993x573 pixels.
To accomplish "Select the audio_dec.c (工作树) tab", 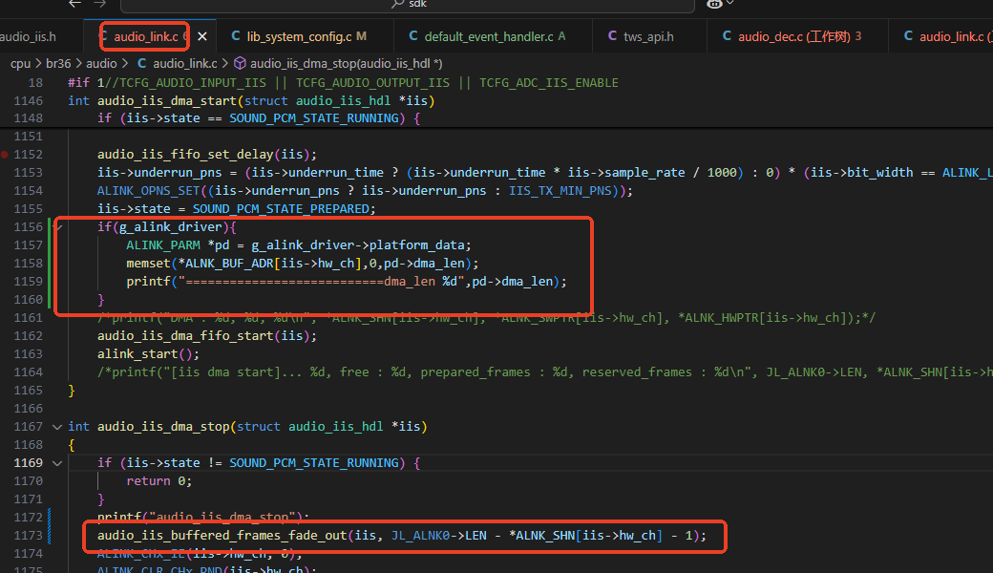I will click(792, 36).
